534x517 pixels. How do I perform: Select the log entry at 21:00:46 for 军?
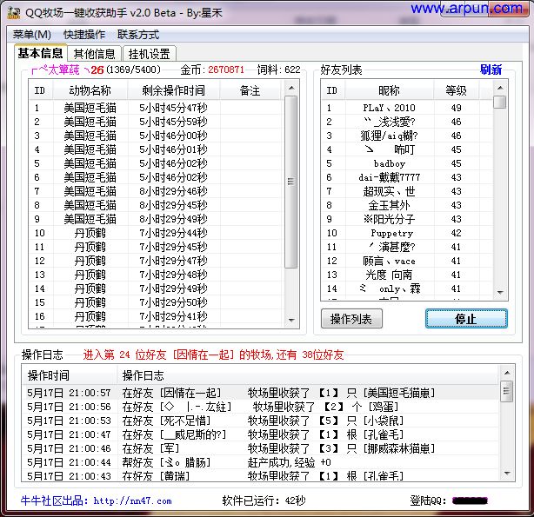pos(261,448)
